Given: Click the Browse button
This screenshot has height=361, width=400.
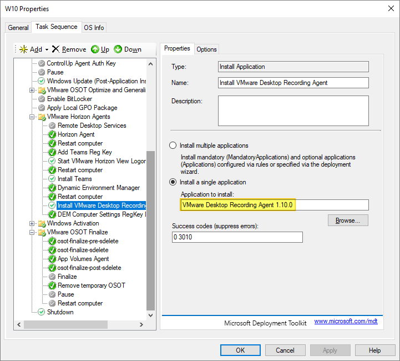Looking at the screenshot, I should [x=348, y=220].
